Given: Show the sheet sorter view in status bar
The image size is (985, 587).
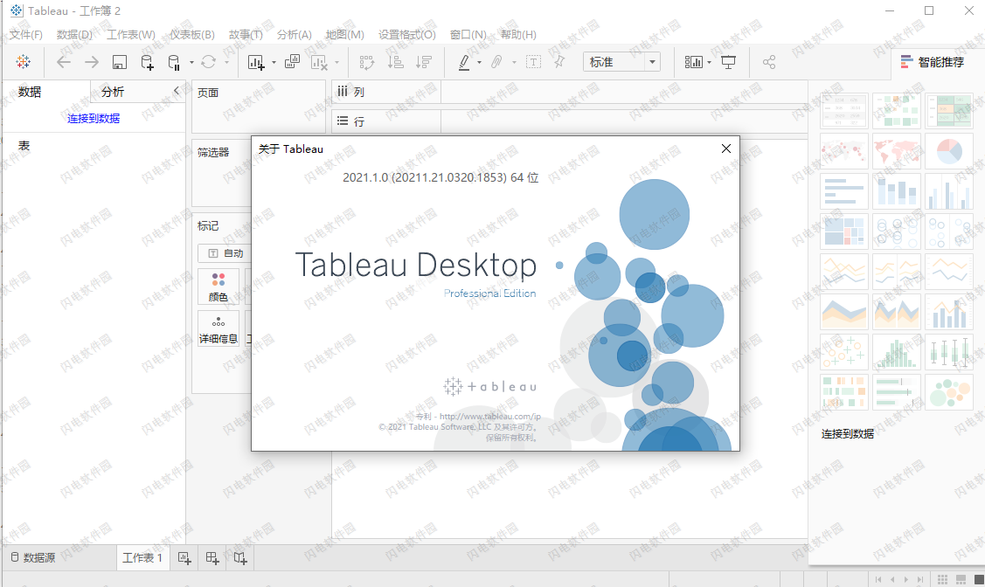Looking at the screenshot, I should (x=942, y=579).
